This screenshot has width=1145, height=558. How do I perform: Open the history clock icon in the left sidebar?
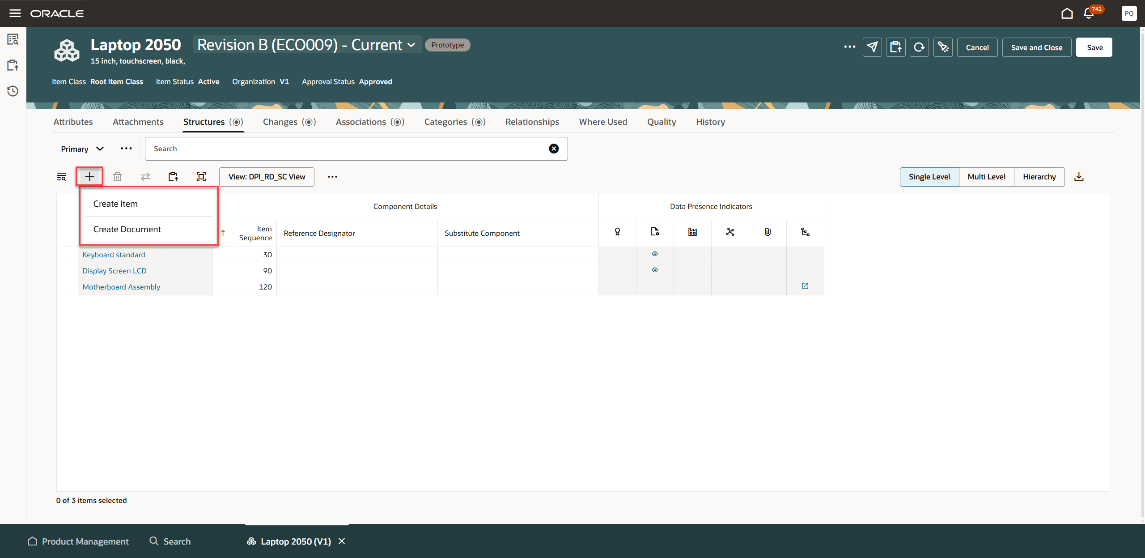(x=13, y=91)
